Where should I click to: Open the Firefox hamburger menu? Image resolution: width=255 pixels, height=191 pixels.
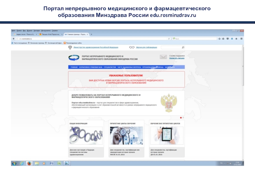(241, 39)
